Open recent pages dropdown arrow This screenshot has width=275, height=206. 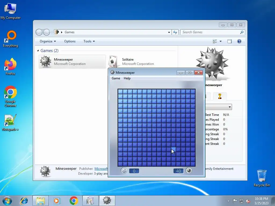[x=52, y=32]
